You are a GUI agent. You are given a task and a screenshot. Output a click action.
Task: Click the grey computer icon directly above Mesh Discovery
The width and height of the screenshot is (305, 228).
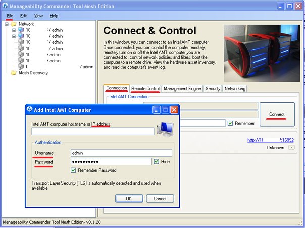point(21,67)
